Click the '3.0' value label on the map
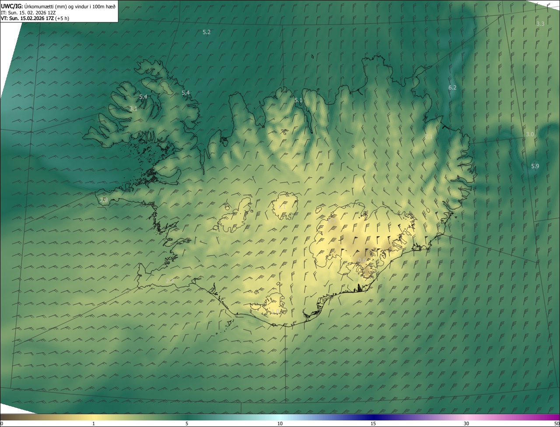The width and height of the screenshot is (560, 427). point(530,134)
